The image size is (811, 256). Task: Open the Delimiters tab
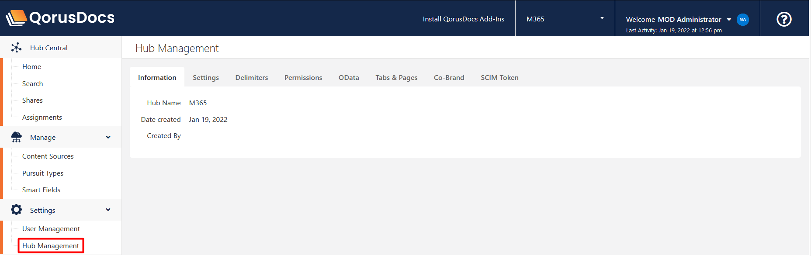pyautogui.click(x=252, y=77)
